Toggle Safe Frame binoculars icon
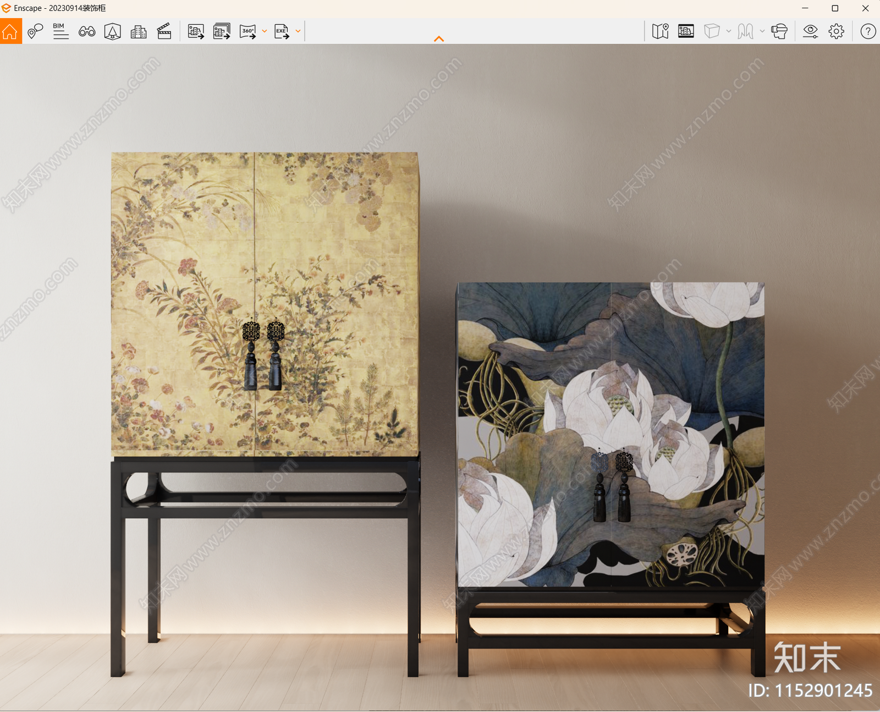 [87, 31]
